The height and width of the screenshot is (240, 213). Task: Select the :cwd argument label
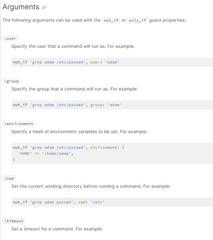tap(9, 178)
